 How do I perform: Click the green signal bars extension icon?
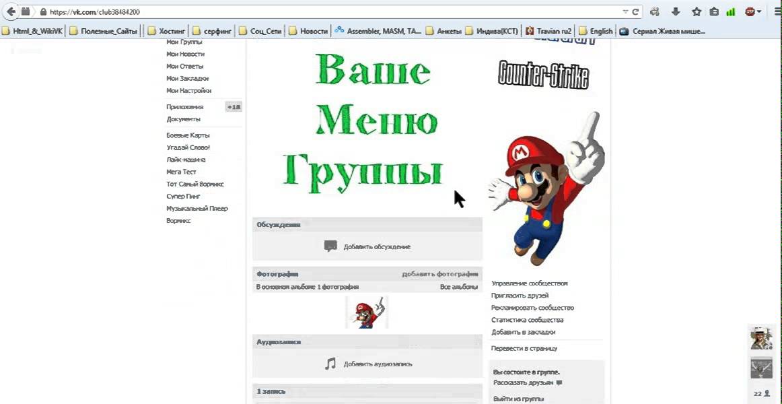[731, 11]
